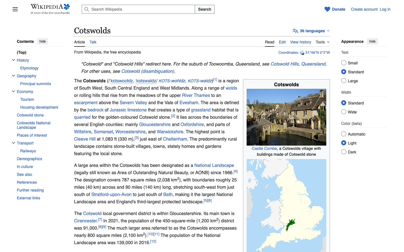The height and width of the screenshot is (252, 404).
Task: Open the Tools dropdown menu
Action: pos(323,42)
